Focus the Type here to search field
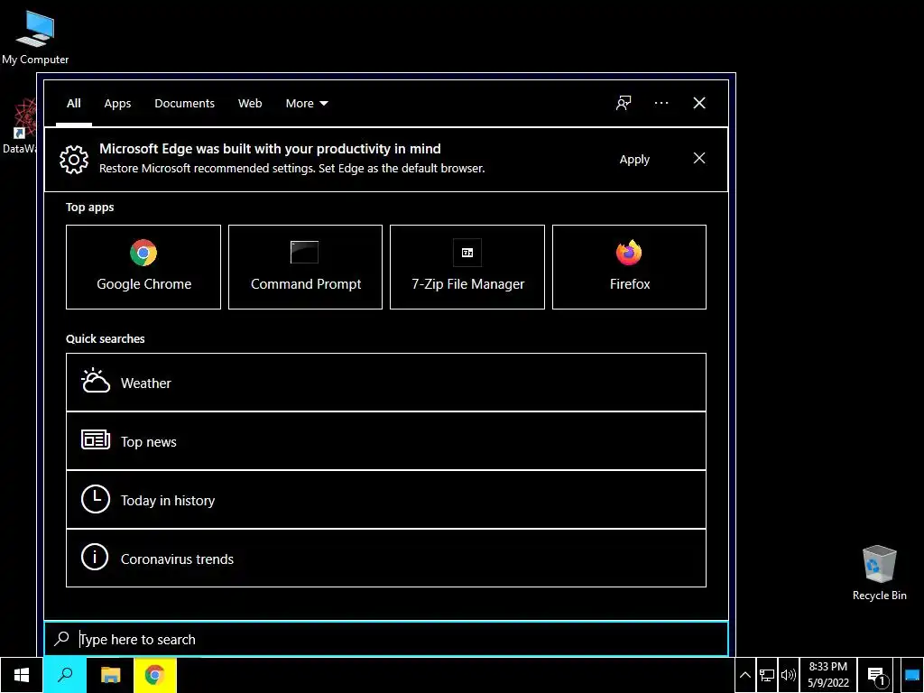Viewport: 924px width, 693px height. [x=386, y=639]
